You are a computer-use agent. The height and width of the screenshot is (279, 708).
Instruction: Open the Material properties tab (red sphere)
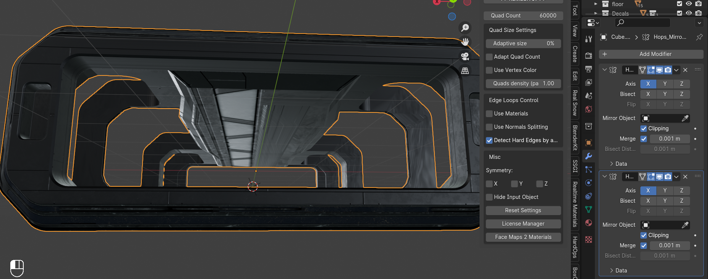coord(588,223)
